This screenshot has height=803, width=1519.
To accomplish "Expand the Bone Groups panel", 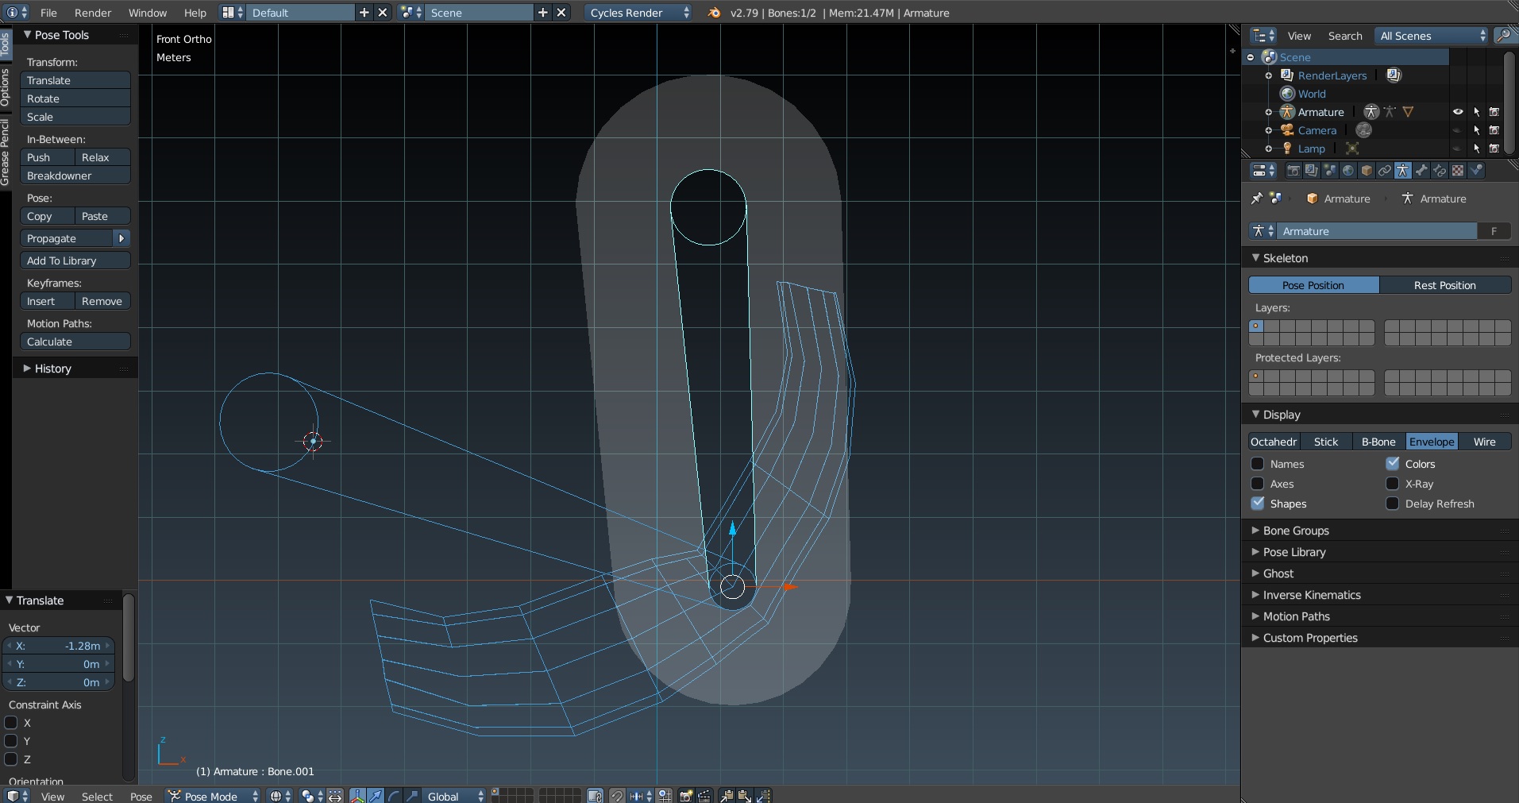I will (x=1297, y=531).
